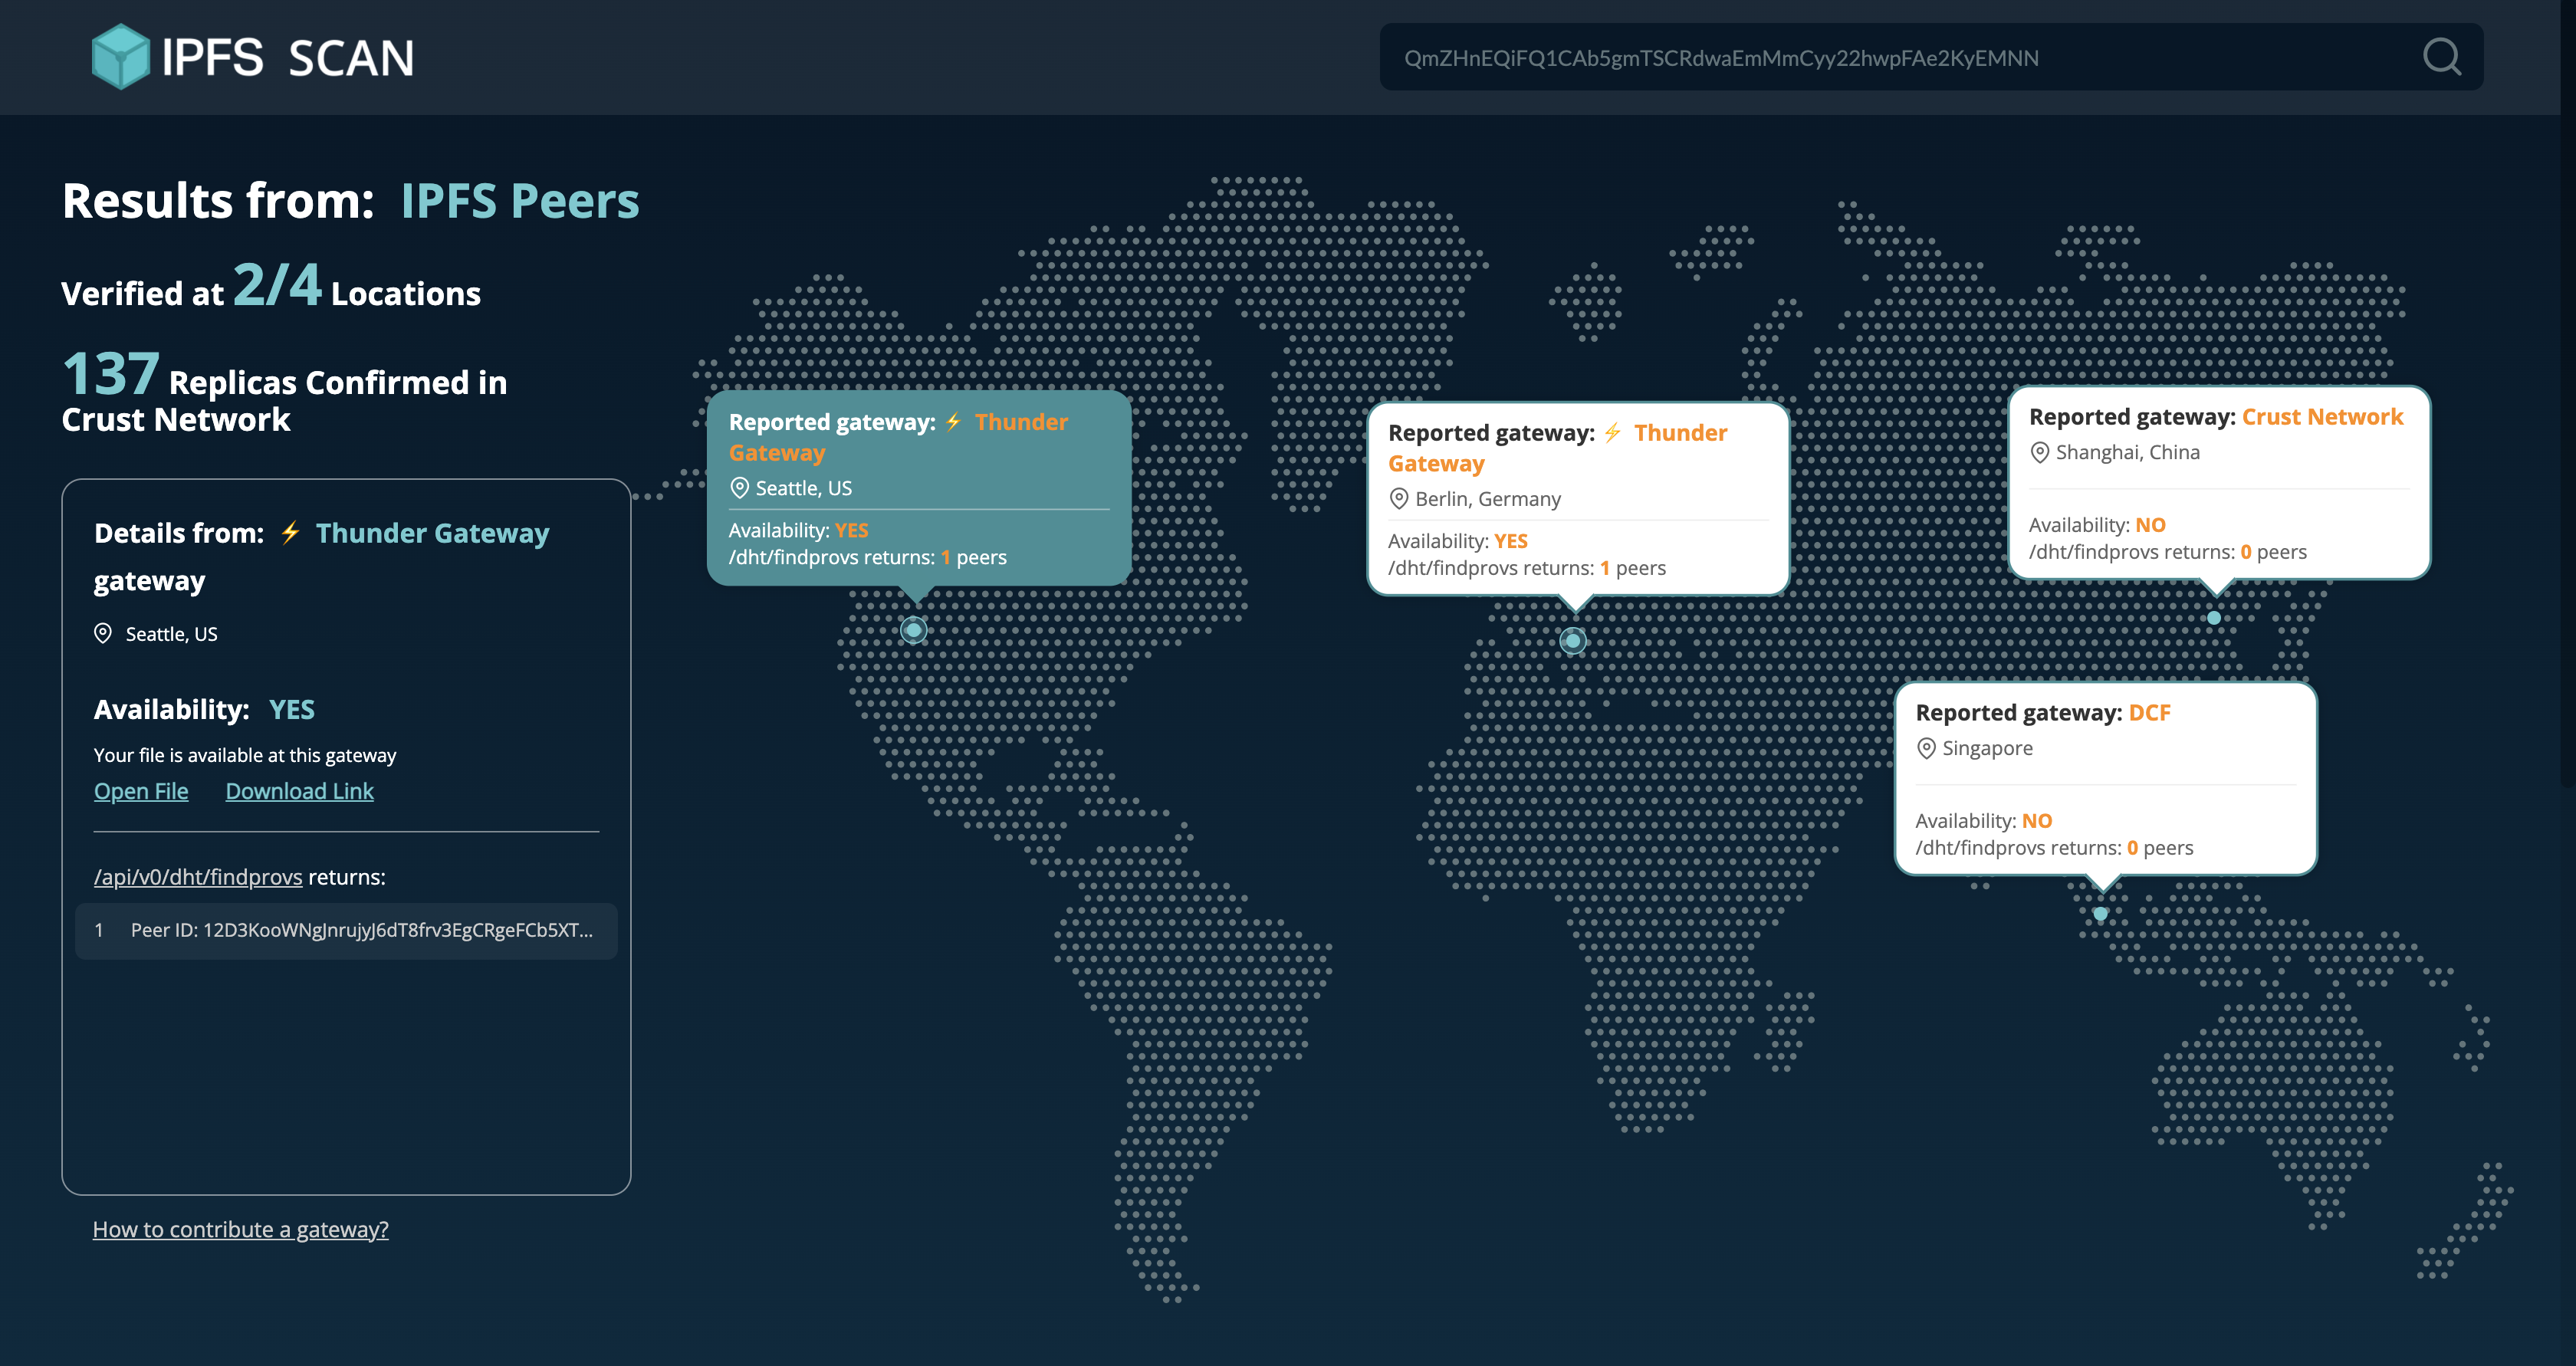Click the Thunder Gateway name in Details
This screenshot has width=2576, height=1366.
click(x=432, y=533)
